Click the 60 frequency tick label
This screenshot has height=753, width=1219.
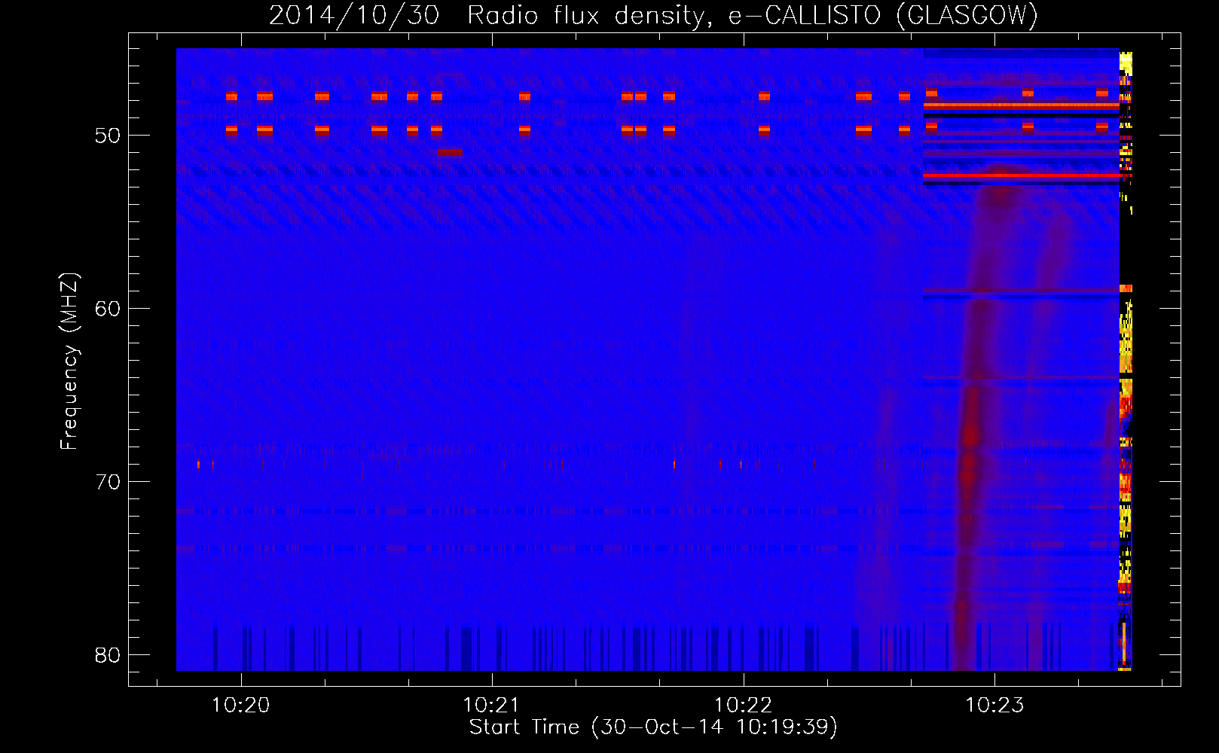[108, 309]
